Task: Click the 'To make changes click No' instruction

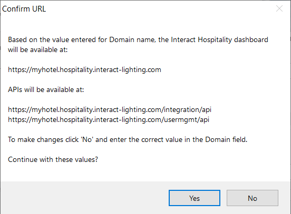Action: click(x=128, y=139)
